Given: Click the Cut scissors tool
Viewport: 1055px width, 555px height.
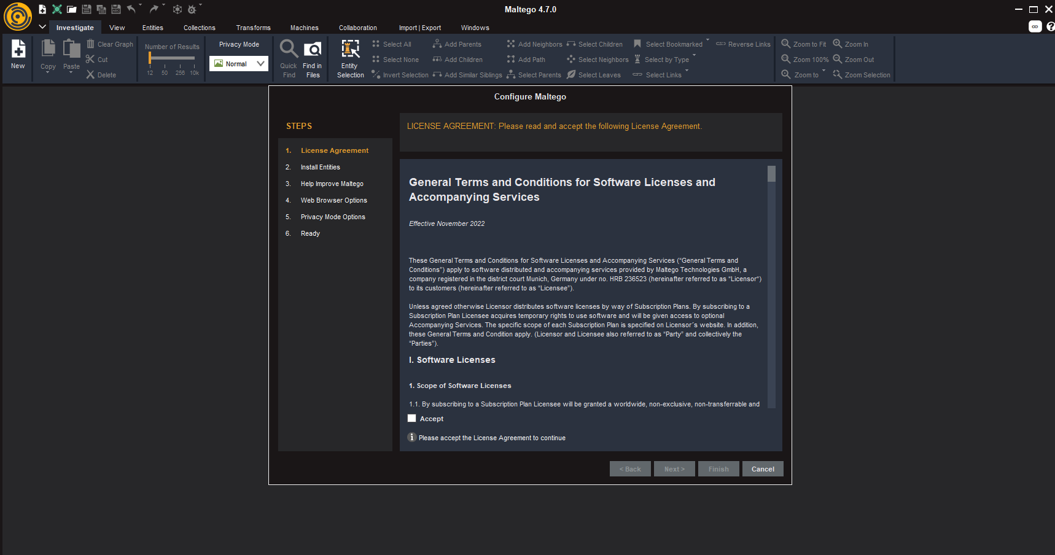Looking at the screenshot, I should point(97,60).
